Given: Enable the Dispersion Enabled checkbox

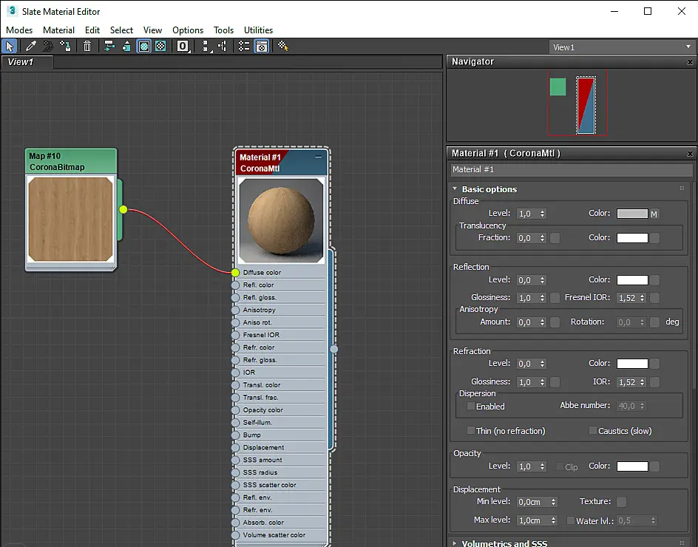Looking at the screenshot, I should [x=470, y=406].
